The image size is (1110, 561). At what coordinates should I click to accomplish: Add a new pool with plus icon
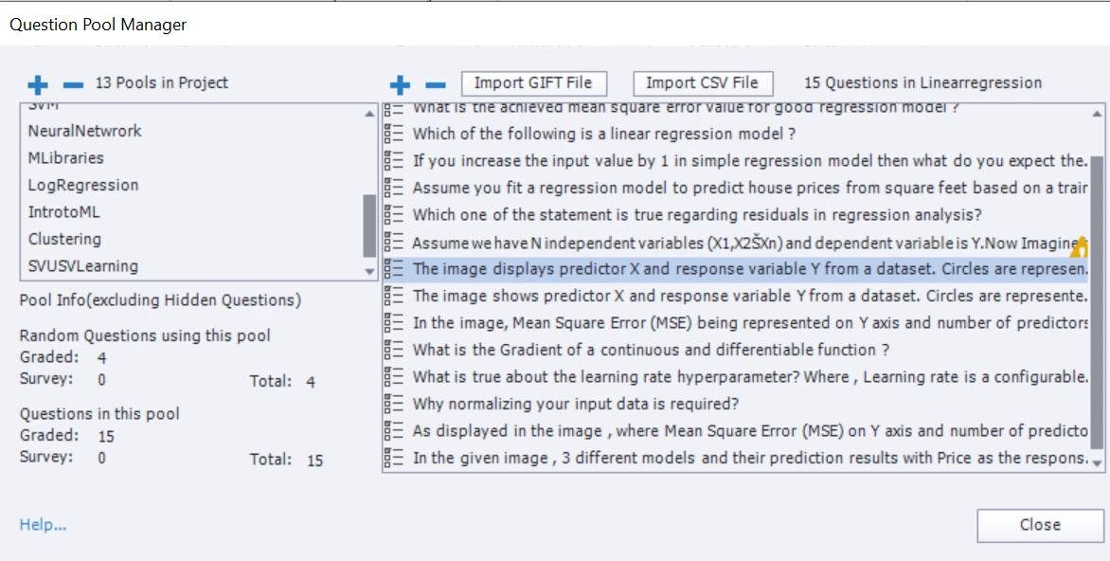point(38,85)
